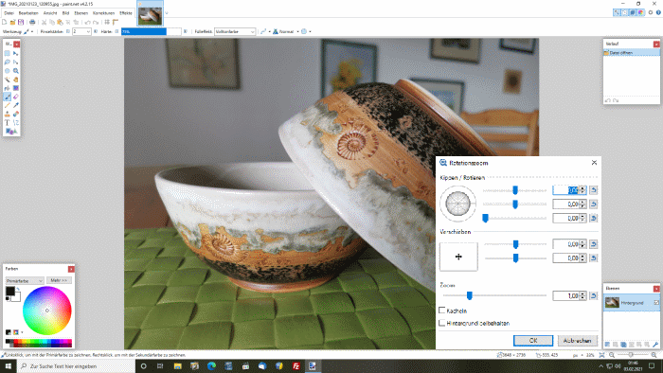Click zoom-out magnifier in status bar
The height and width of the screenshot is (373, 663).
coord(612,355)
